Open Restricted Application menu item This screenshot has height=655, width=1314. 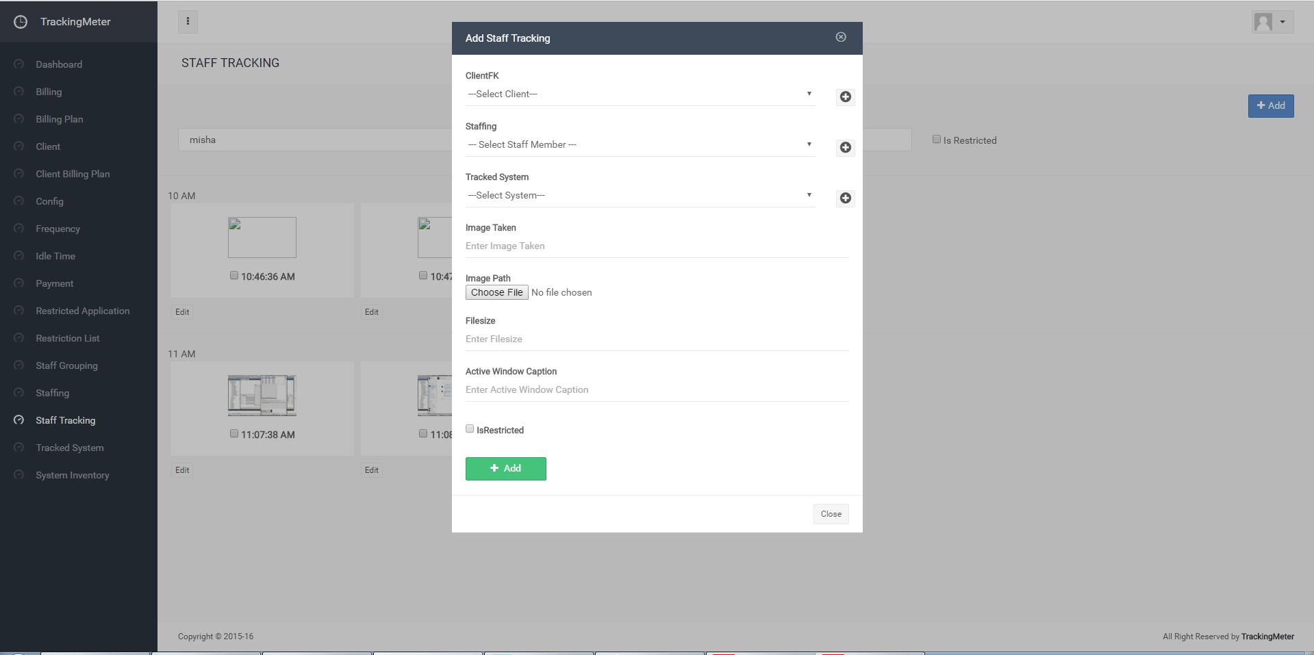click(x=82, y=311)
